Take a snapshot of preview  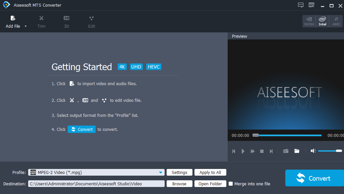pyautogui.click(x=286, y=151)
